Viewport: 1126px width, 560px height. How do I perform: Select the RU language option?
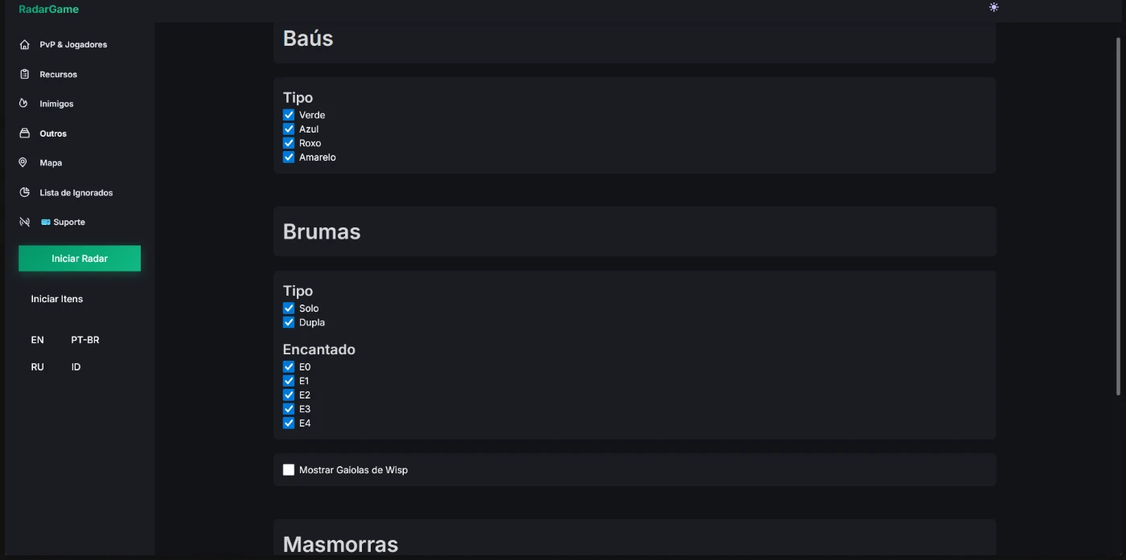point(38,367)
